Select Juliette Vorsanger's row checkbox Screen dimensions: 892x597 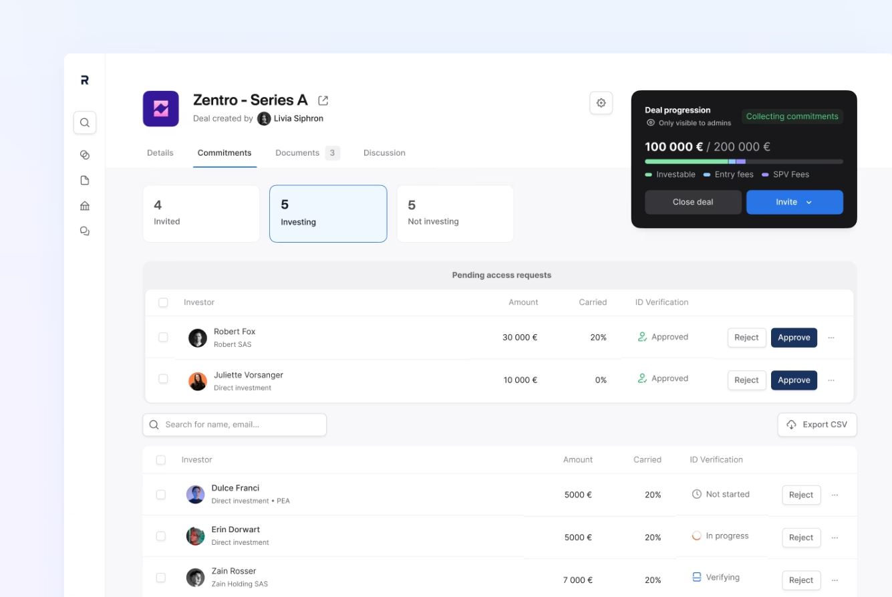click(x=163, y=379)
